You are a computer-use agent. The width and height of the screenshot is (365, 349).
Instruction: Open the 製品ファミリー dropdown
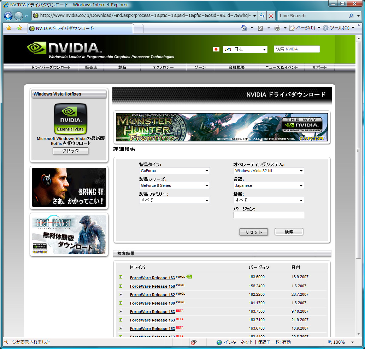(174, 200)
